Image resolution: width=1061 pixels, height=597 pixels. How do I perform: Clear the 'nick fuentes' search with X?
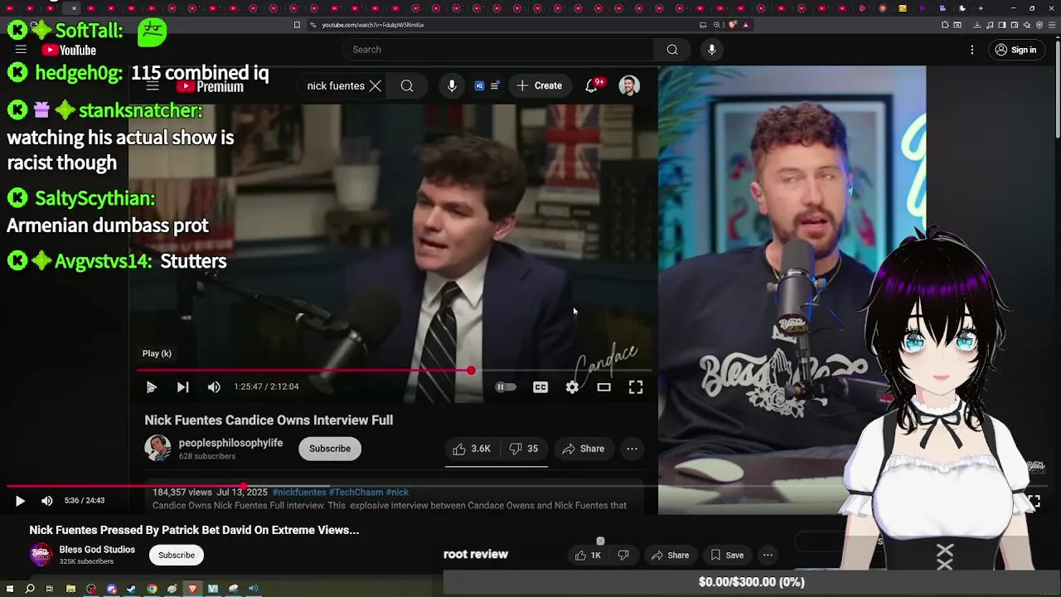375,85
